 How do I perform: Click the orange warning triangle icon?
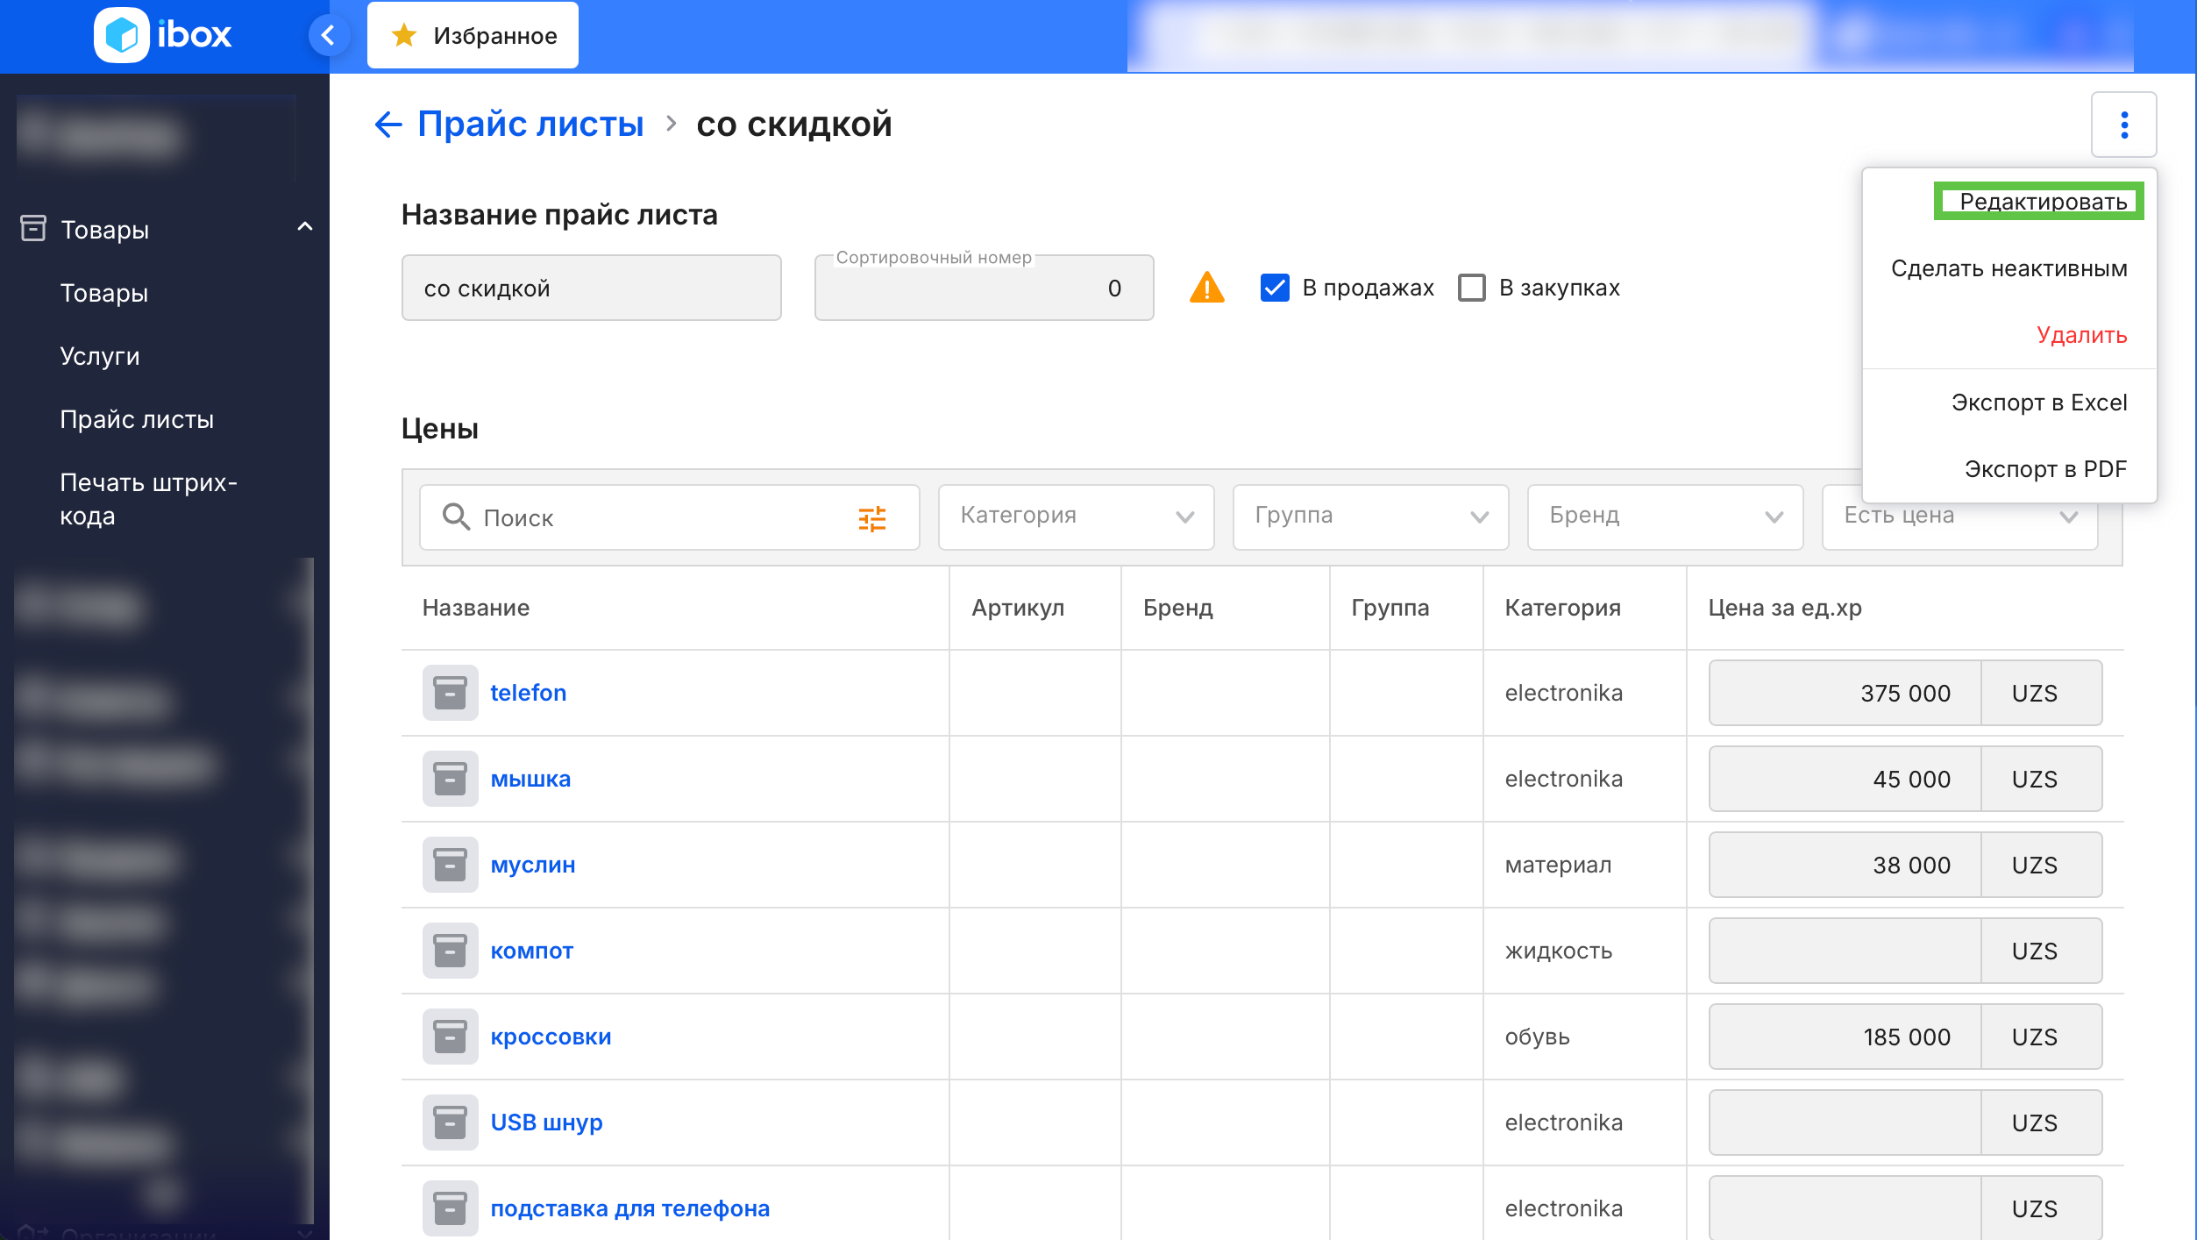pos(1206,288)
